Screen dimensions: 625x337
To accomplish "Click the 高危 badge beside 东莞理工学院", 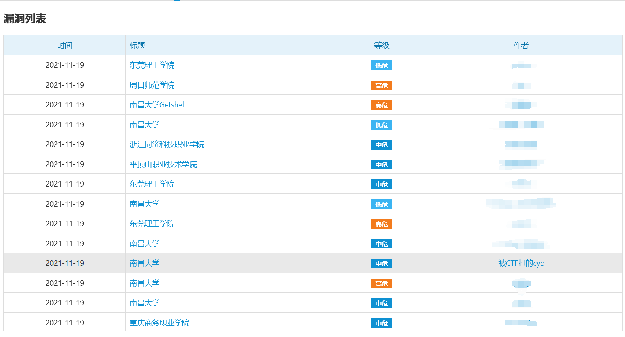I will [382, 224].
